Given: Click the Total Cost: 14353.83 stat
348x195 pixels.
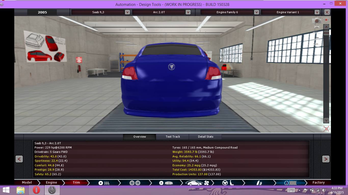Looking at the screenshot, I should click(x=196, y=170).
